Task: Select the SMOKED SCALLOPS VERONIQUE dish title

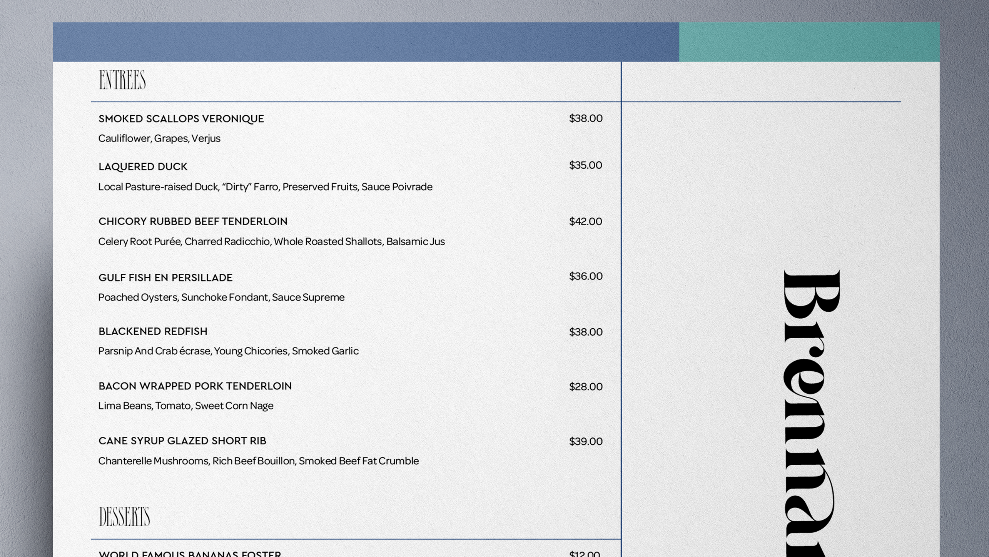Action: point(181,119)
